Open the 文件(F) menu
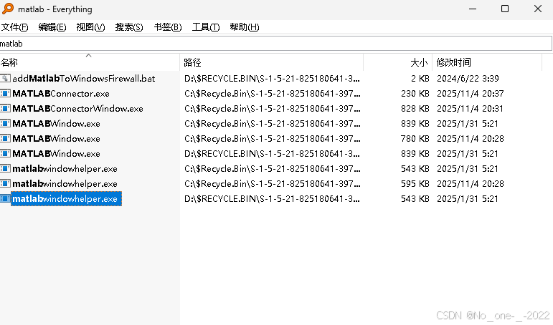This screenshot has height=325, width=553. (14, 27)
